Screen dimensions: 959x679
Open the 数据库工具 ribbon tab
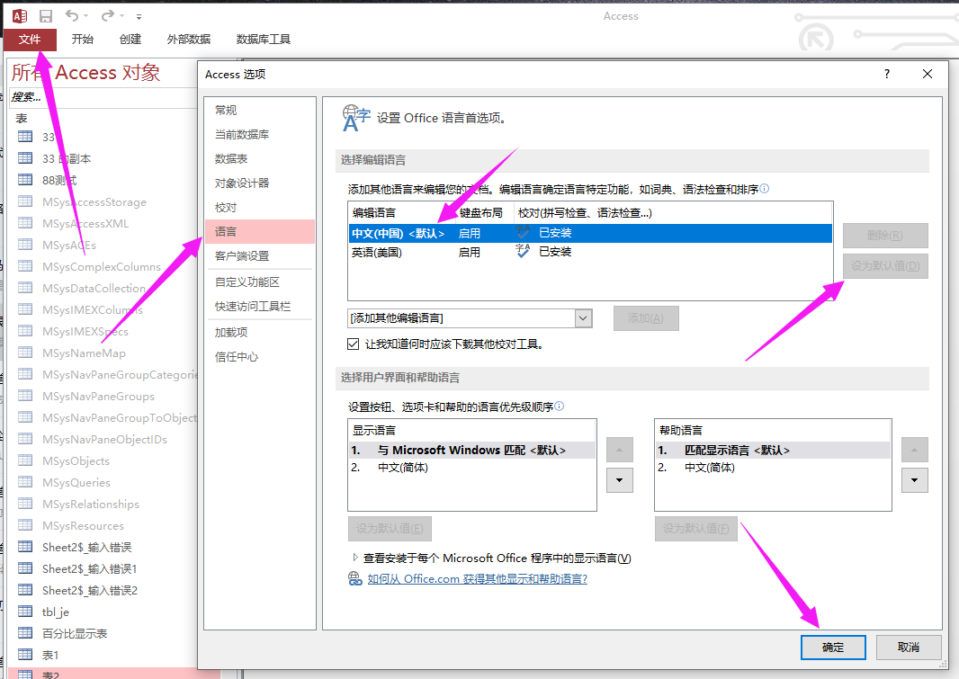(x=263, y=40)
